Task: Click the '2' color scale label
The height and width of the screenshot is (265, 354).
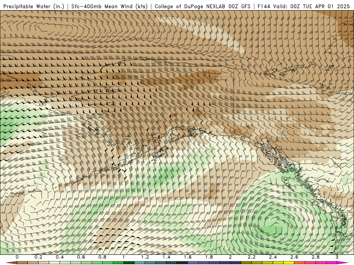Action: coord(230,257)
